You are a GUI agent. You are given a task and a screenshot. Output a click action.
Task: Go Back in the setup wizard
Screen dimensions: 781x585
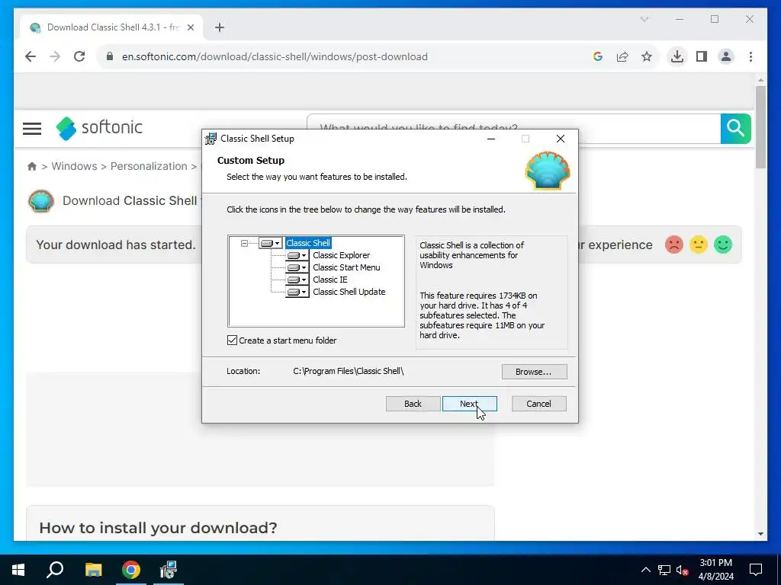coord(413,404)
